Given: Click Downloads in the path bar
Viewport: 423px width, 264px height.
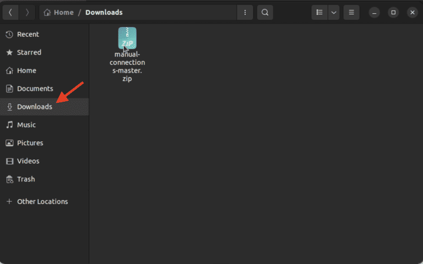Looking at the screenshot, I should click(104, 12).
